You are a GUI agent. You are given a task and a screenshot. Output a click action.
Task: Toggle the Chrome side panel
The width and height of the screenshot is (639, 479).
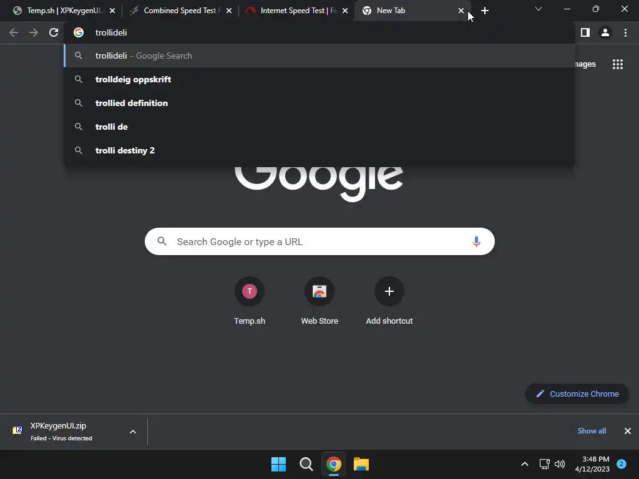(x=585, y=32)
